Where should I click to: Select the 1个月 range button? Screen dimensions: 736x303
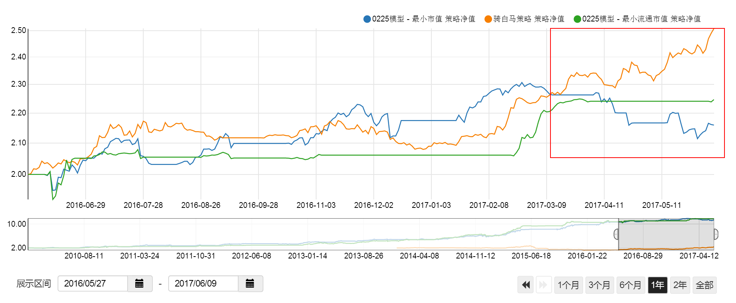[x=569, y=285]
